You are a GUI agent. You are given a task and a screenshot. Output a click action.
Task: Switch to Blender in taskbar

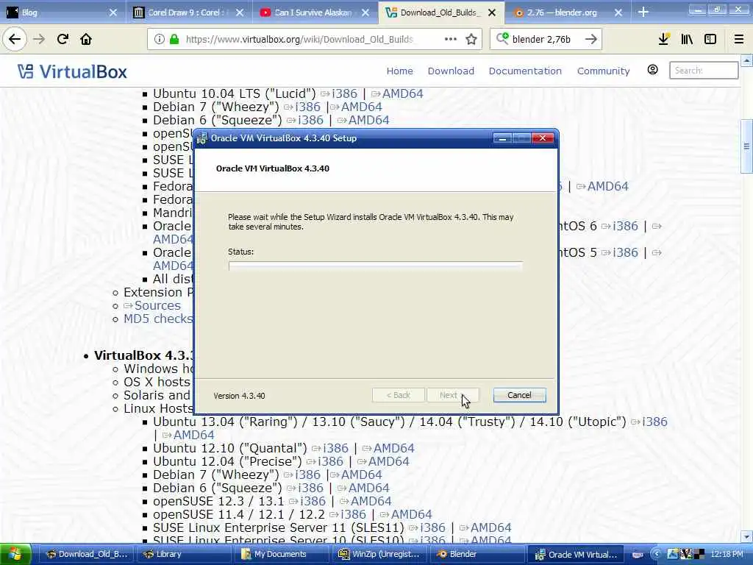(479, 555)
